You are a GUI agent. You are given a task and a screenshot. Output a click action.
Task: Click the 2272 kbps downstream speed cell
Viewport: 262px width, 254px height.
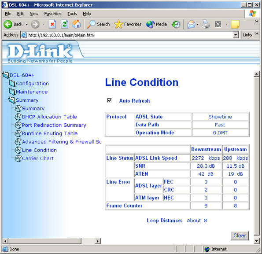click(206, 158)
